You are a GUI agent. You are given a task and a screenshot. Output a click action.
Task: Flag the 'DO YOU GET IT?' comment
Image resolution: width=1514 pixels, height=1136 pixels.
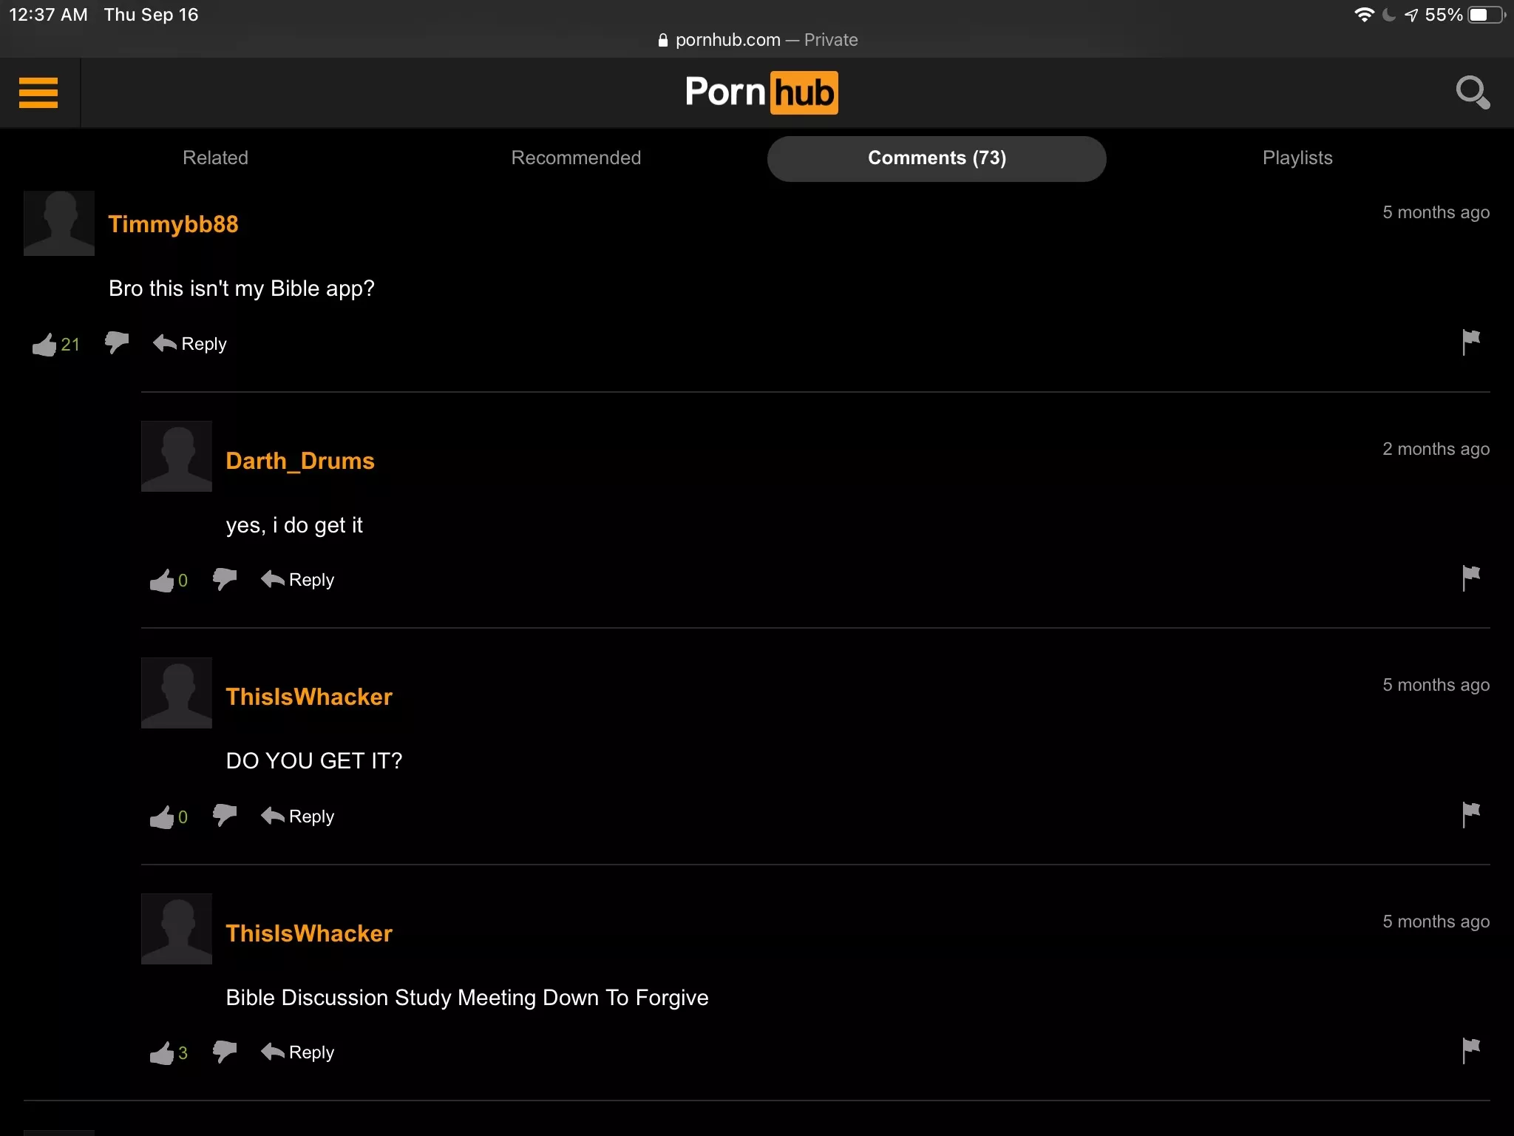[1470, 814]
